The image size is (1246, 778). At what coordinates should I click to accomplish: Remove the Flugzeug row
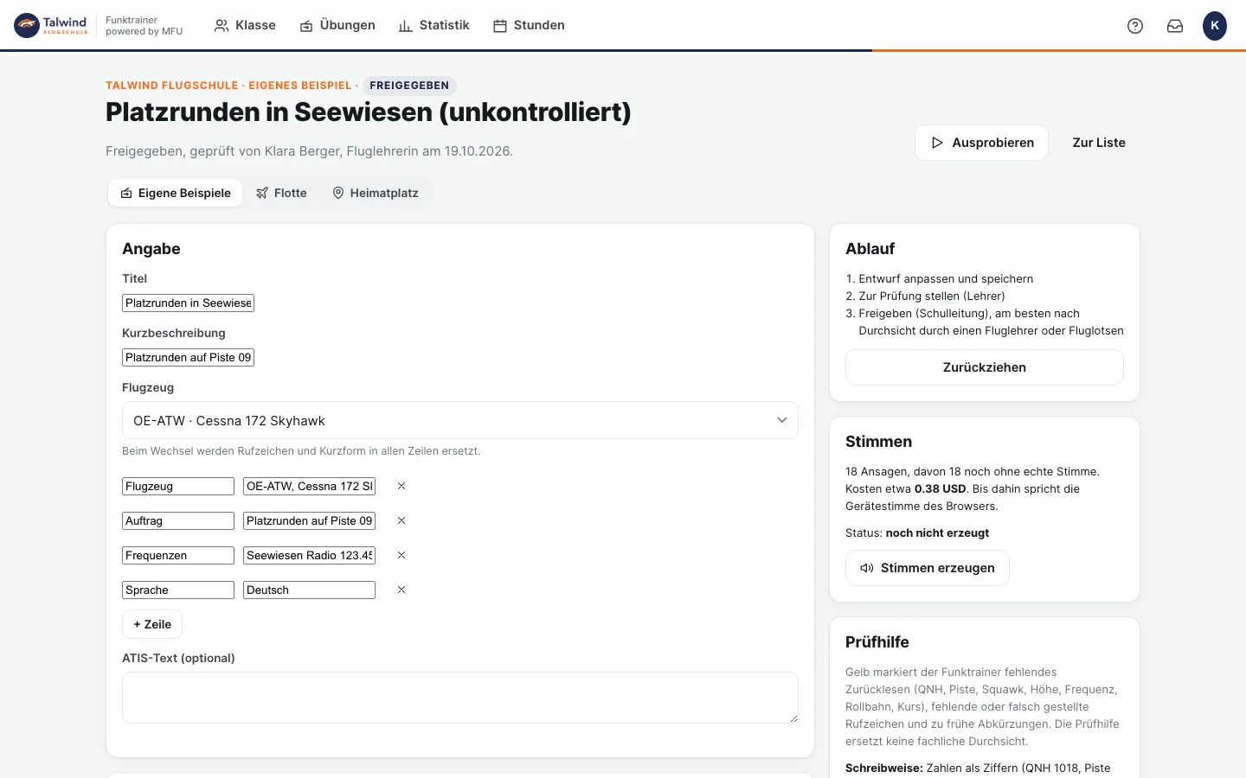point(401,486)
